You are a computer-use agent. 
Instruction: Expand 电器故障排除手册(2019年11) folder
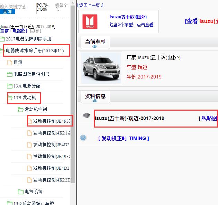[35, 50]
